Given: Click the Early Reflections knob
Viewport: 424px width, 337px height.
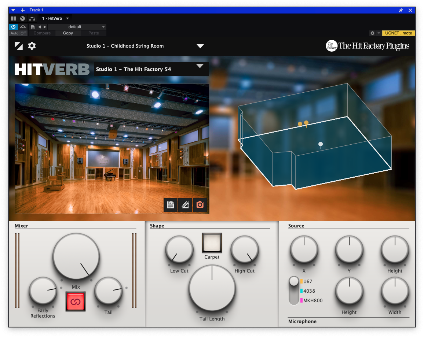Looking at the screenshot, I should click(x=43, y=291).
